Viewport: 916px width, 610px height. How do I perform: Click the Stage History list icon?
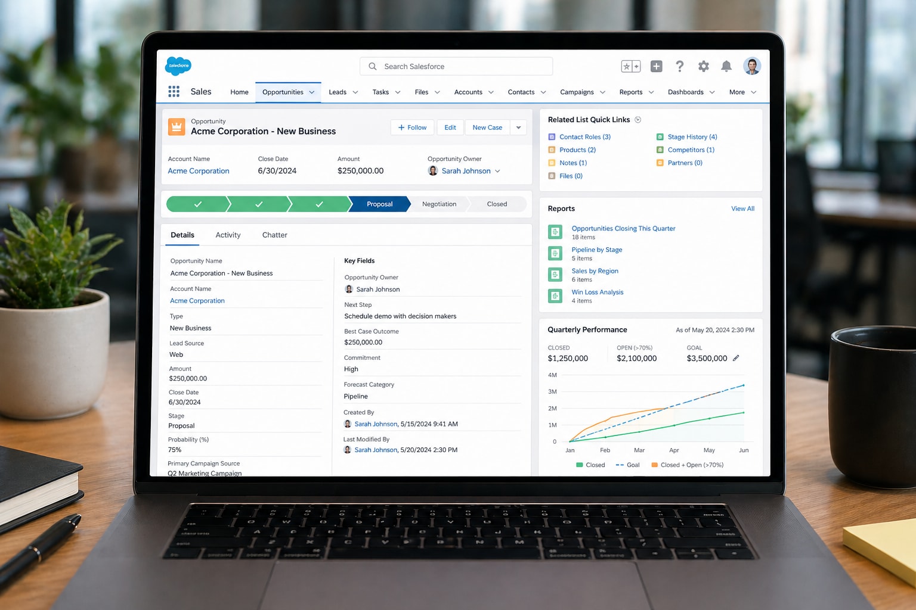(660, 137)
